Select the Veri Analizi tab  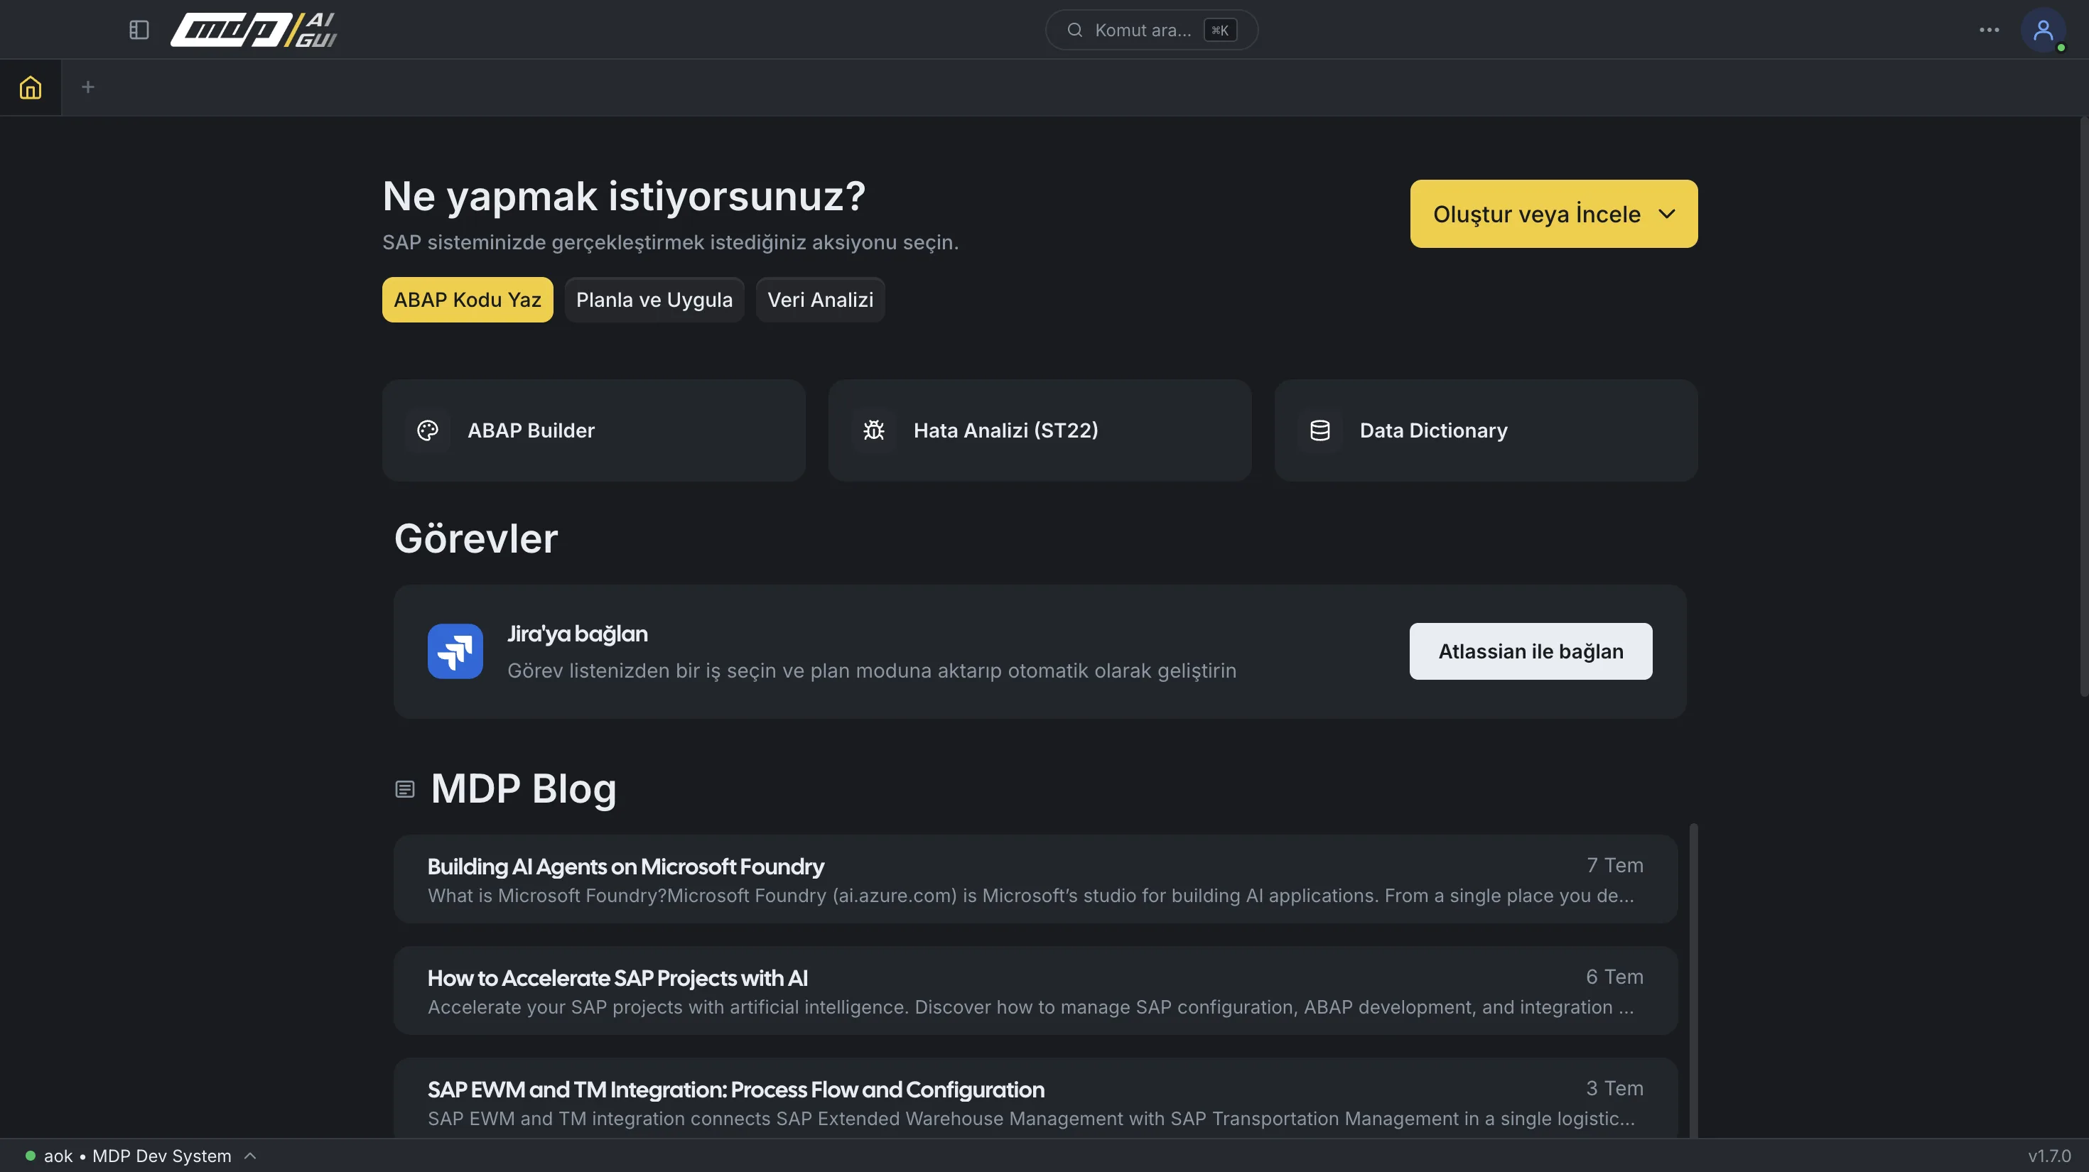click(x=820, y=300)
